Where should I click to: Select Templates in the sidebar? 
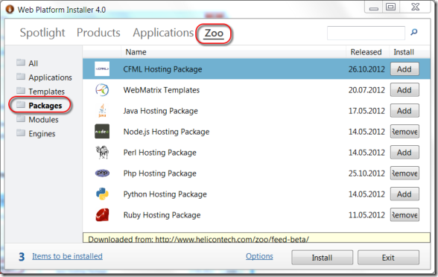point(46,92)
